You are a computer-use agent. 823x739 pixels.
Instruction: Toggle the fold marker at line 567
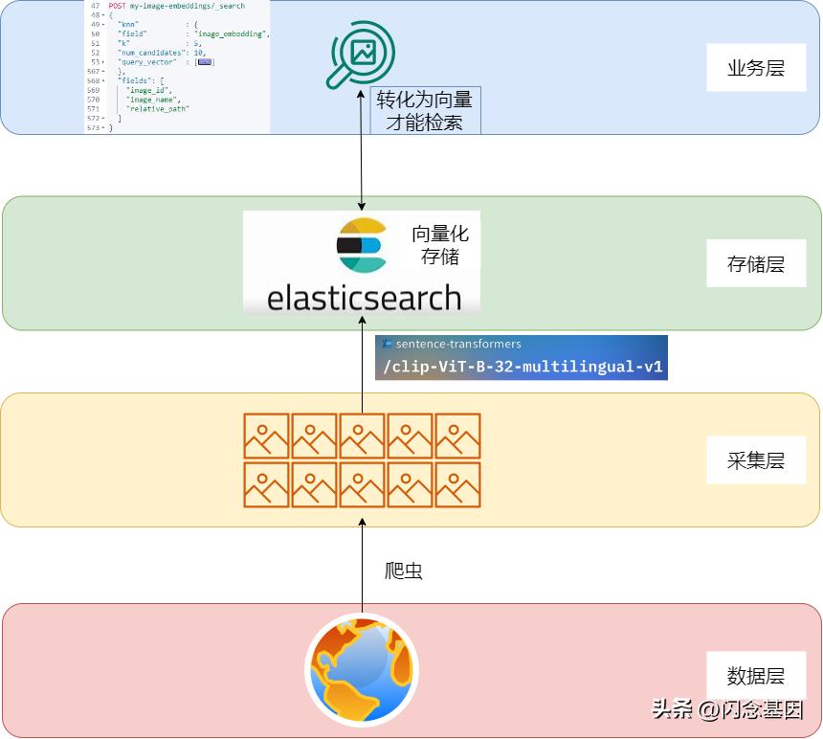tap(102, 72)
